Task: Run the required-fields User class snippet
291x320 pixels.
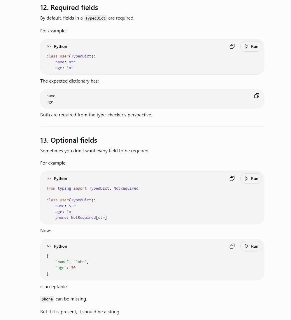Action: pyautogui.click(x=251, y=47)
